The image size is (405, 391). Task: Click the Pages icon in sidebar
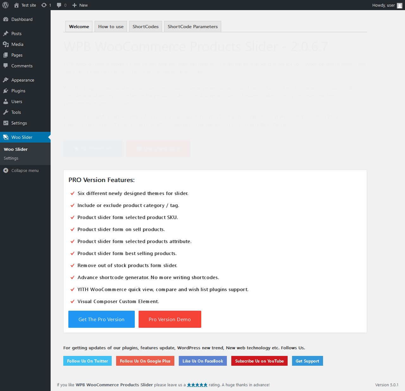6,55
